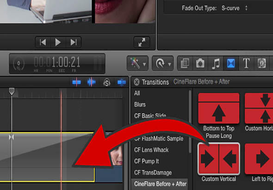Go to the previous edit point
Screen dimensions: 273x190
[43, 42]
